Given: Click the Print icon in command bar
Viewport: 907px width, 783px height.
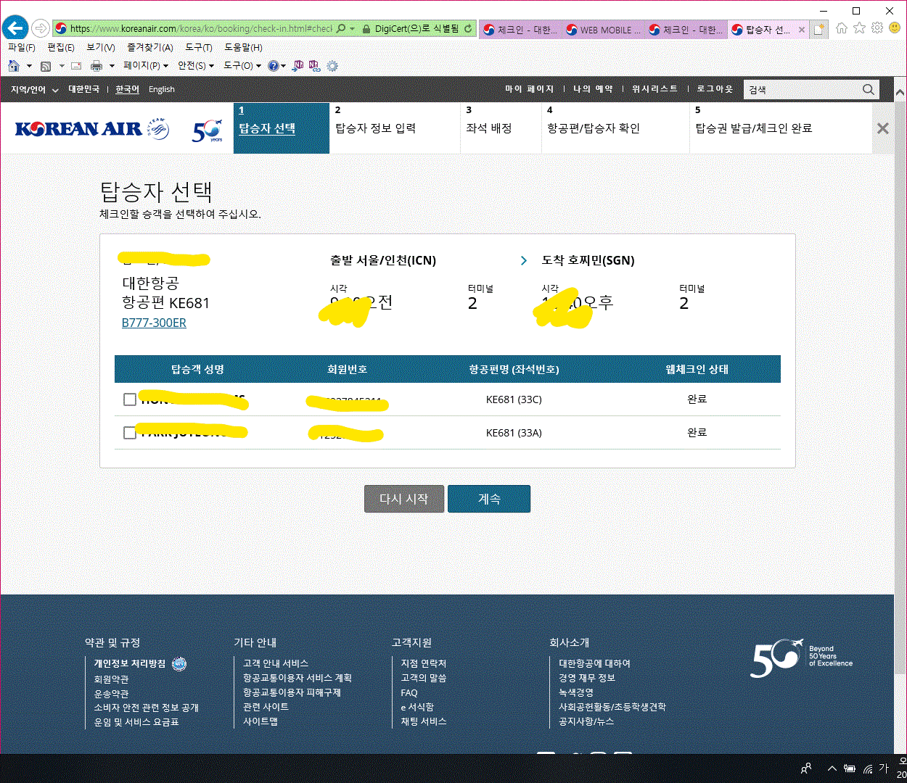Looking at the screenshot, I should 97,66.
